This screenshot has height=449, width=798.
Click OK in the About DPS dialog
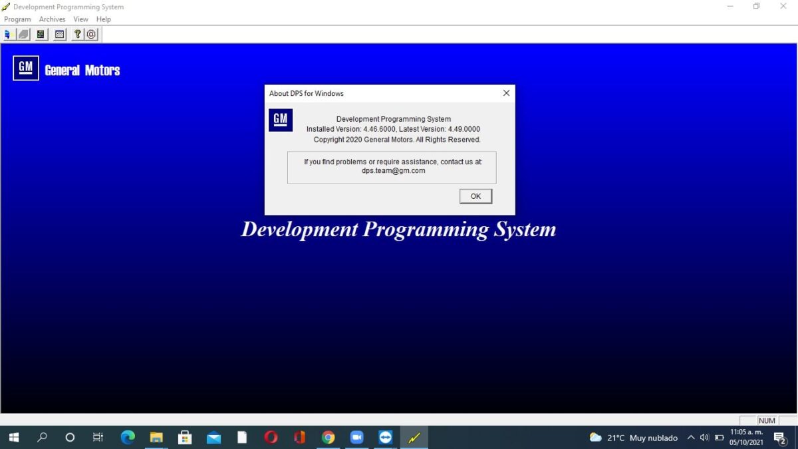coord(475,196)
